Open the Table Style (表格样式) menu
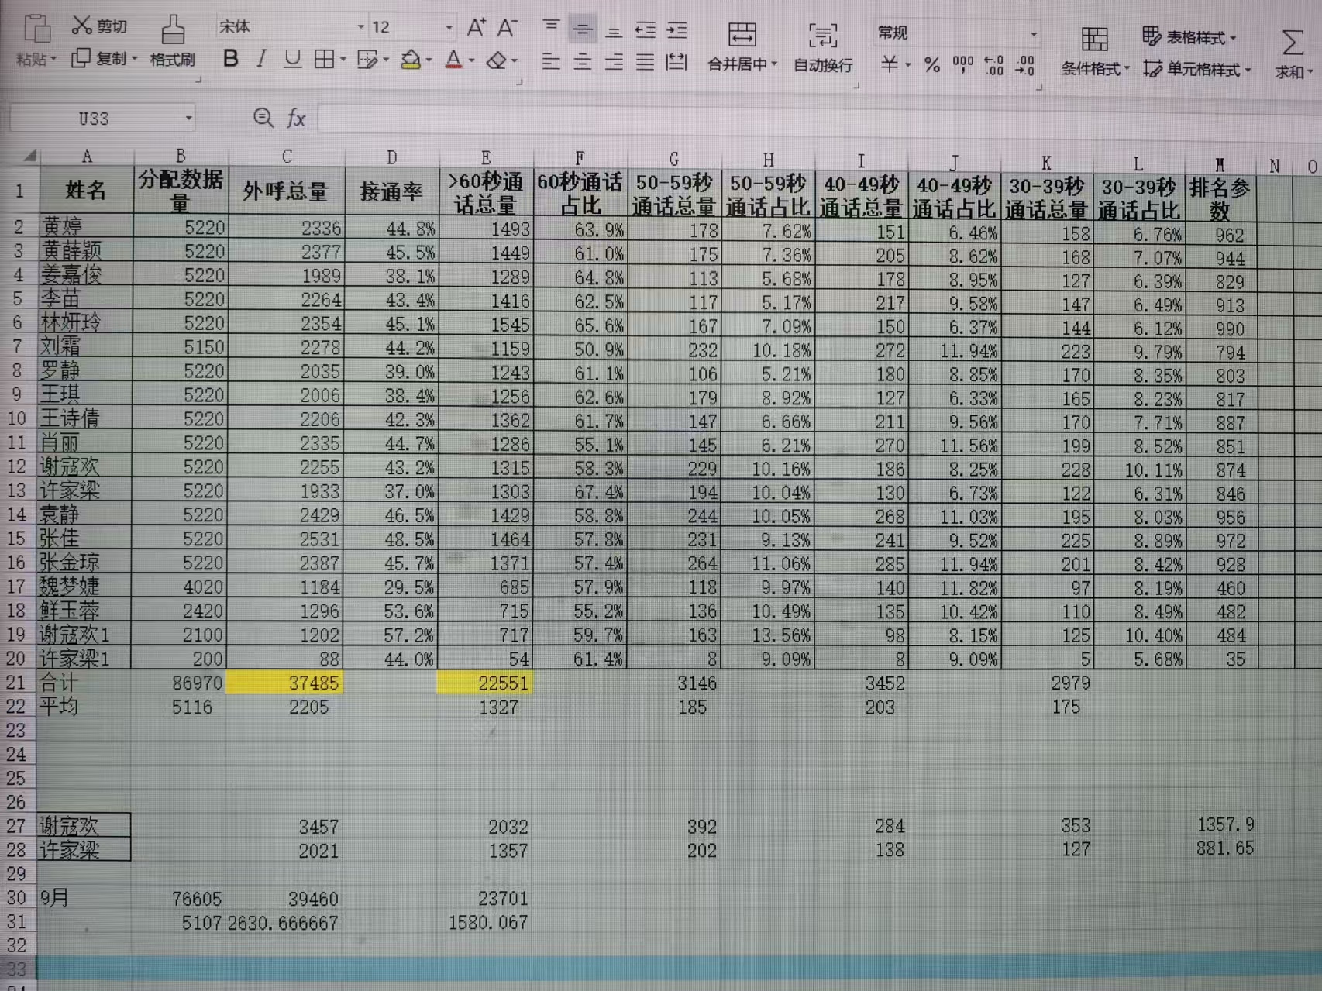 click(x=1189, y=37)
